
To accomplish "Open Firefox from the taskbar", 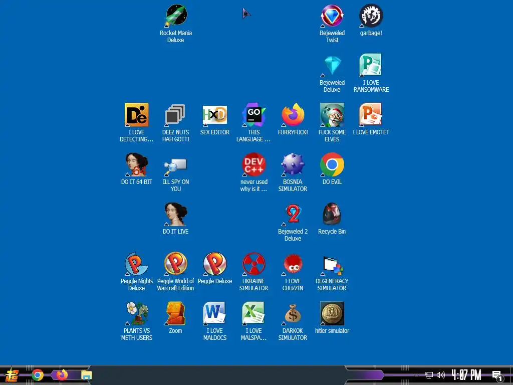I will click(62, 375).
